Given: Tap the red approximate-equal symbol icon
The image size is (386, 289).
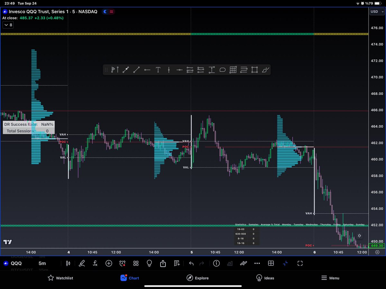Looking at the screenshot, I should (111, 12).
